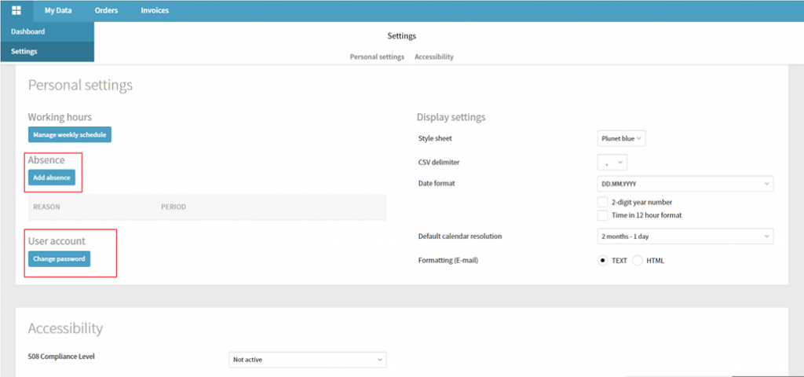This screenshot has height=377, width=804.
Task: Enable 2-digit year number checkbox
Action: coord(603,202)
